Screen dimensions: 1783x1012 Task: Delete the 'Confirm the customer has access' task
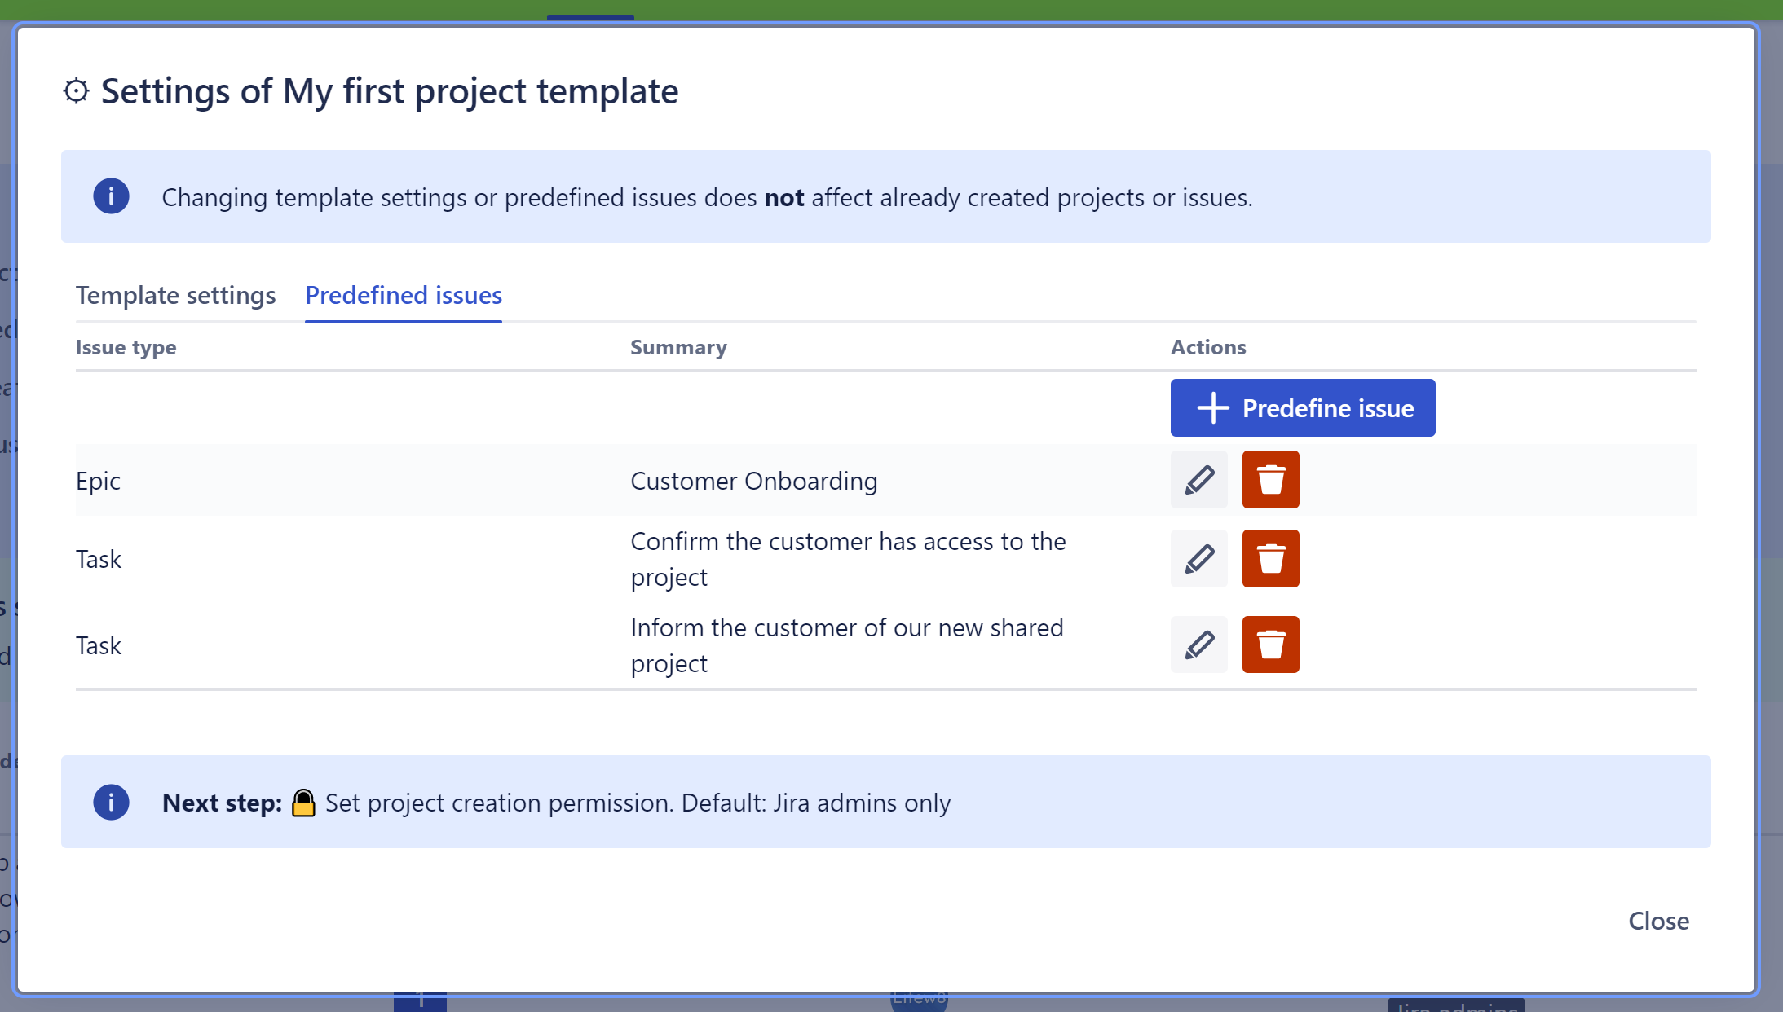1271,559
